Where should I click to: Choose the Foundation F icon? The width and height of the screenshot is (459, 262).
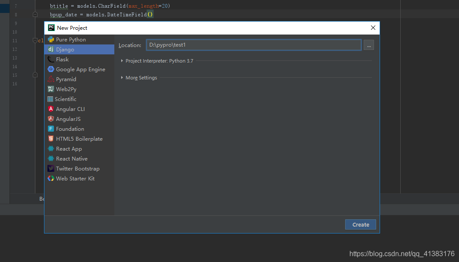pyautogui.click(x=51, y=129)
